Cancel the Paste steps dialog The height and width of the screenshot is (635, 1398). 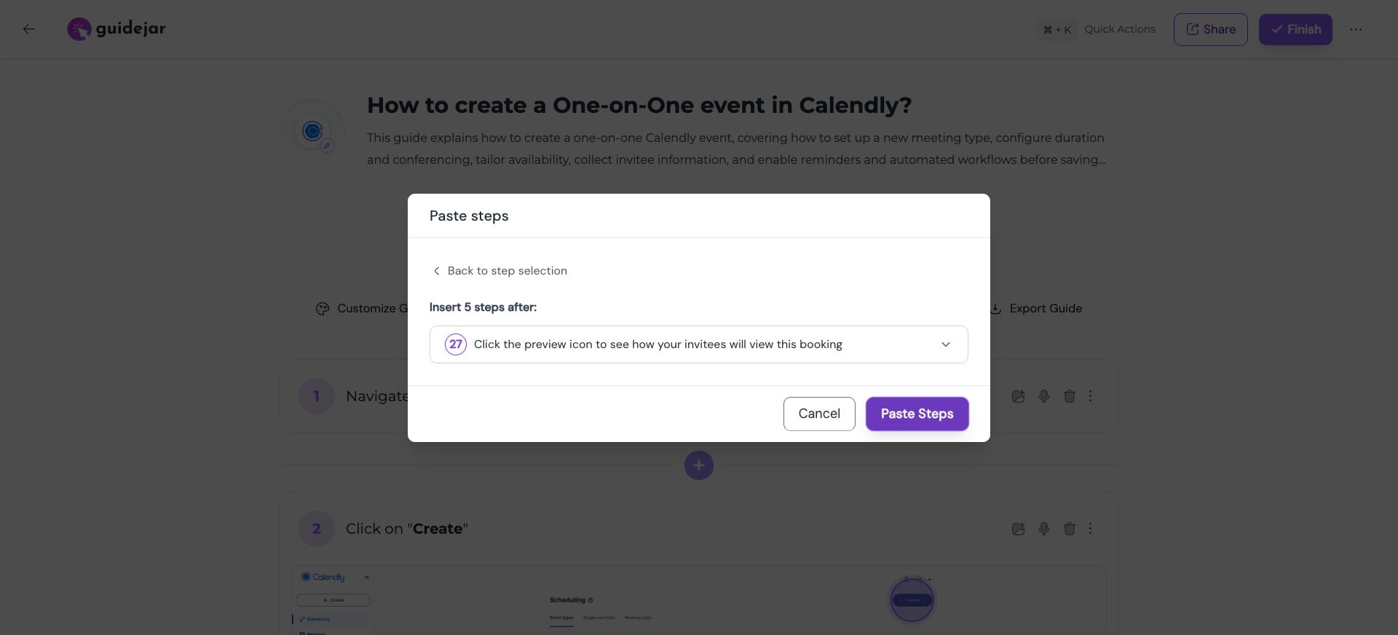[x=819, y=414]
